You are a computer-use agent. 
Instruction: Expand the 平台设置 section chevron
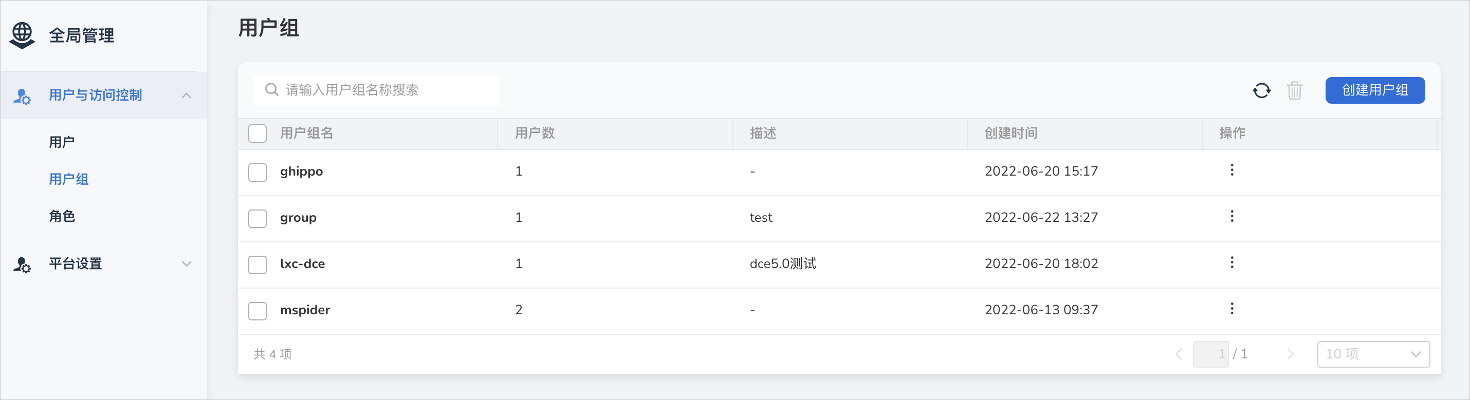[186, 264]
